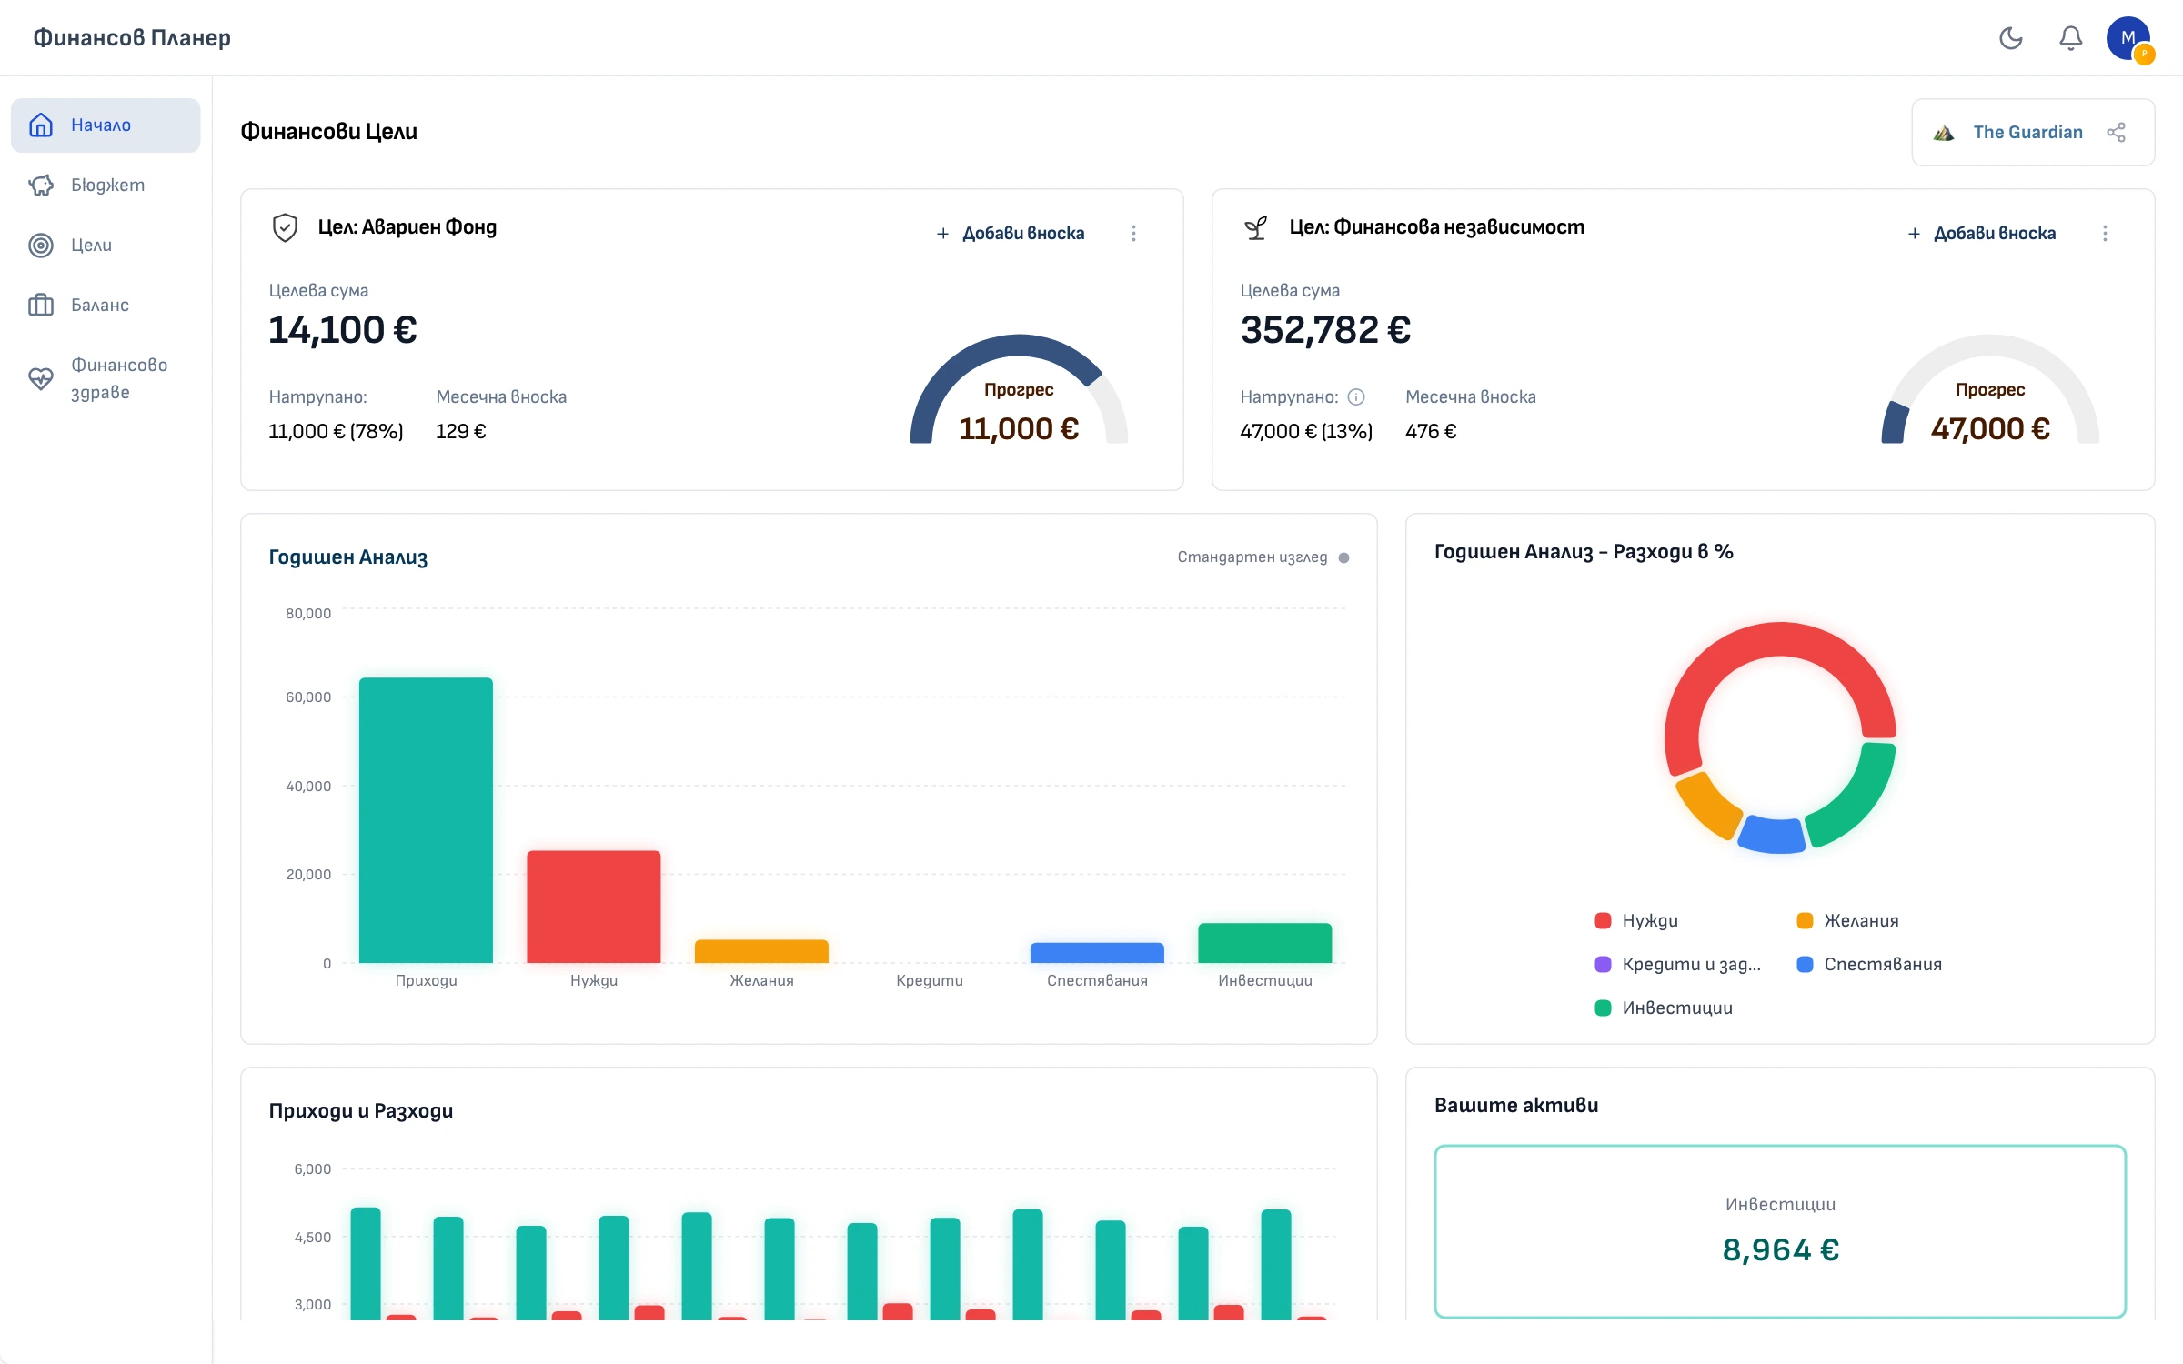This screenshot has width=2183, height=1364.
Task: Toggle Инвестиции legend item
Action: pyautogui.click(x=1664, y=1008)
